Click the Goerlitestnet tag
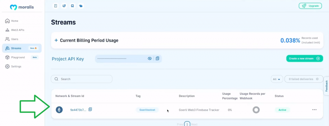The width and height of the screenshot is (329, 126). 147,110
